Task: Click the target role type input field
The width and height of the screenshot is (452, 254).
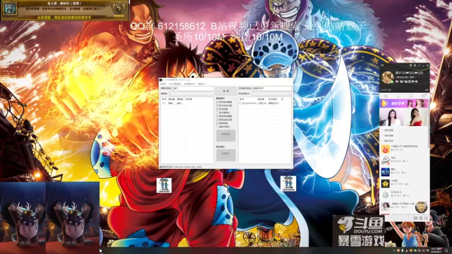Action: pyautogui.click(x=272, y=89)
